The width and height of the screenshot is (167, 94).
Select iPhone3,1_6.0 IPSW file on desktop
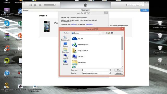[160, 62]
